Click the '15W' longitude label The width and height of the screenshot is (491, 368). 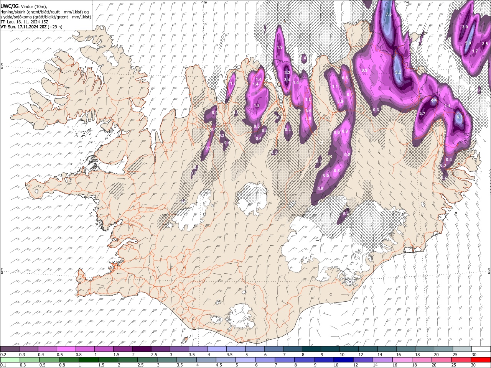[x=406, y=2]
